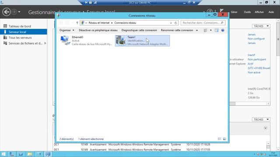Click the search magnifier icon
Screen dimensions: 280x157
point(222,23)
